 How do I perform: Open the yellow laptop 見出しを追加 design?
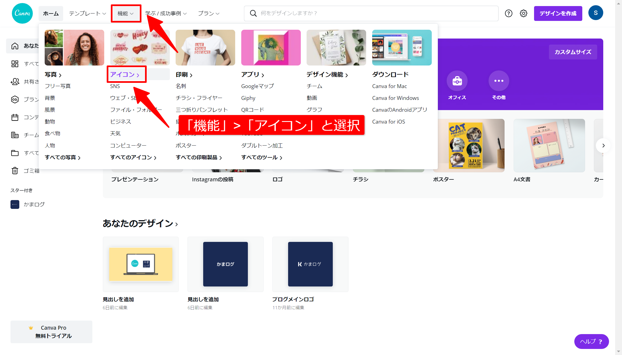(x=141, y=264)
